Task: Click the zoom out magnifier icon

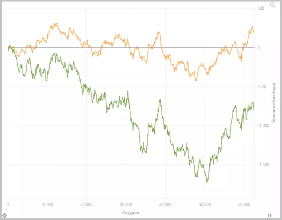Action: (273, 5)
